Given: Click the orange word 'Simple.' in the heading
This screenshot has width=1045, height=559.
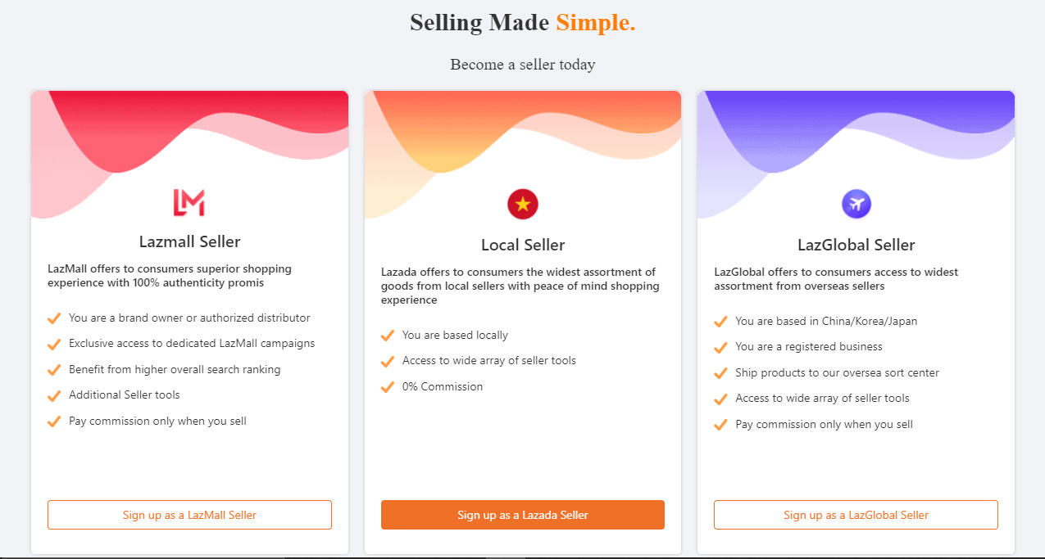Looking at the screenshot, I should tap(596, 22).
